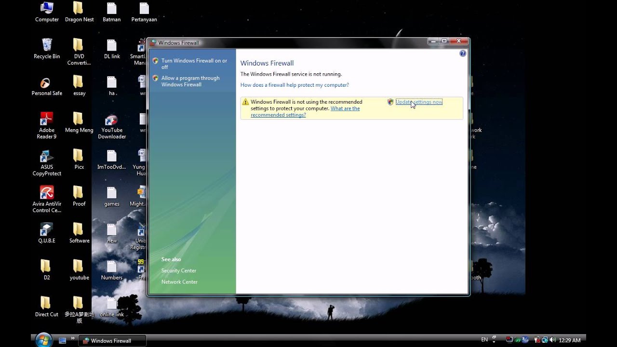This screenshot has height=347, width=617.
Task: Open What are the recommended settings link
Action: pos(305,112)
